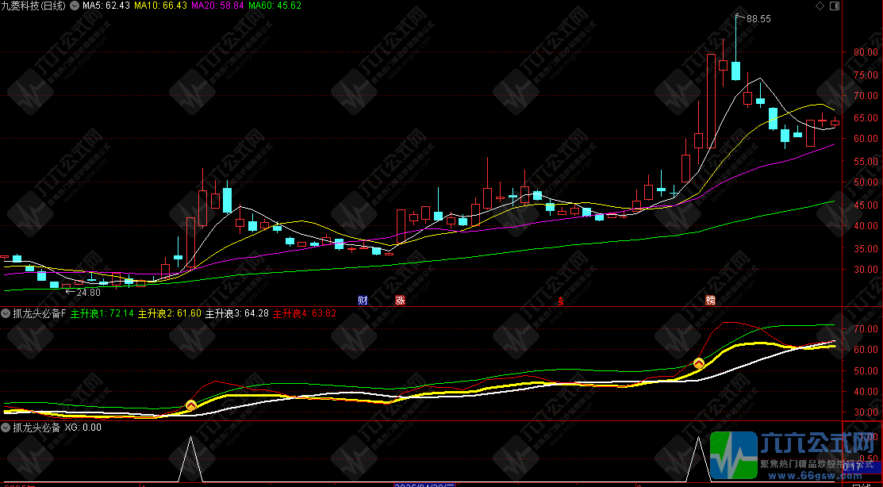Click the 榜 event marker
The height and width of the screenshot is (487, 883).
point(711,301)
